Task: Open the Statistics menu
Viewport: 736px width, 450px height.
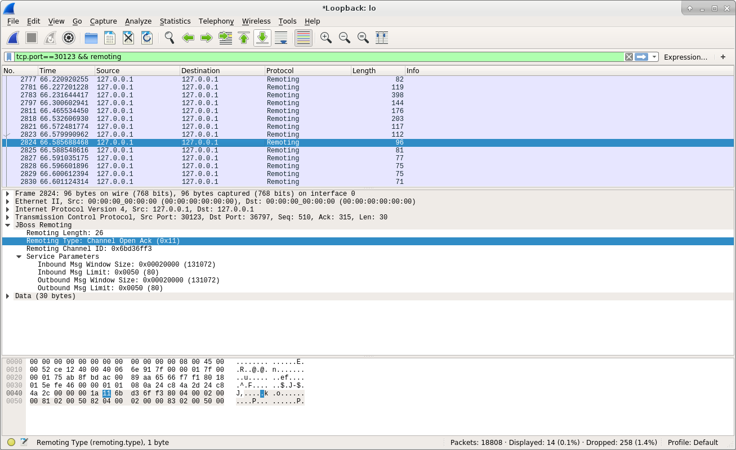Action: (175, 21)
